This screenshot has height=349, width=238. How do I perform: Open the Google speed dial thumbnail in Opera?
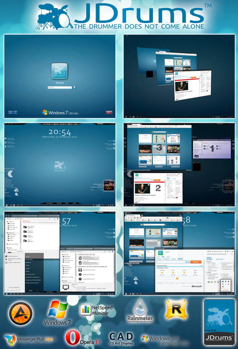(x=137, y=233)
